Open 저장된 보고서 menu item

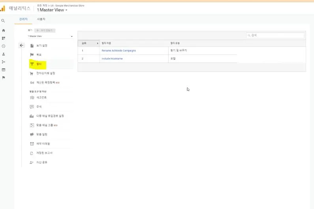click(44, 153)
